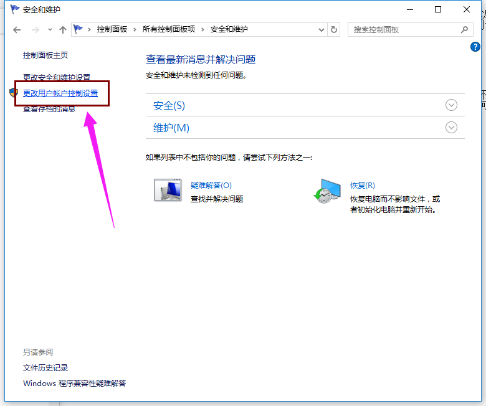Click the magnifier icon in the search box
Screen dimensions: 486x406
[x=464, y=29]
